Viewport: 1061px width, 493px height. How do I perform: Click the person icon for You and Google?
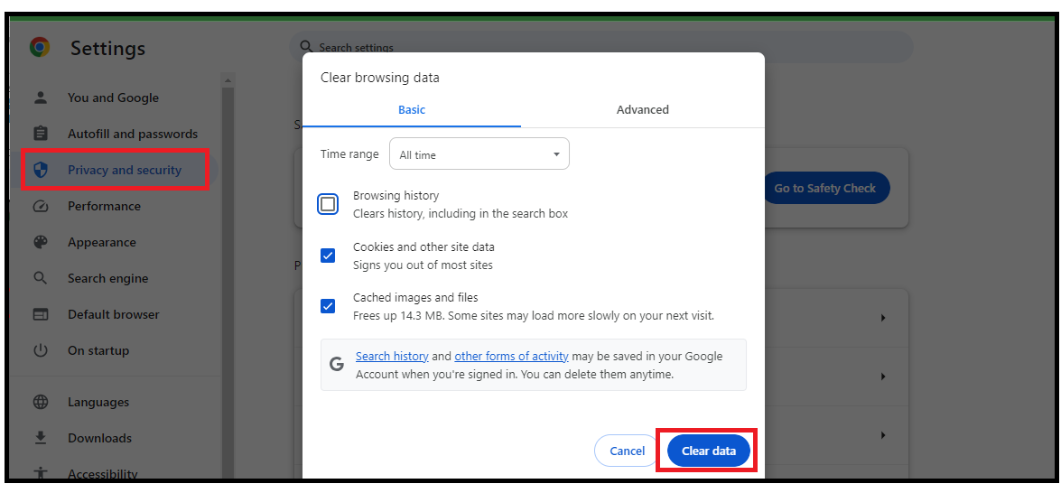[41, 98]
